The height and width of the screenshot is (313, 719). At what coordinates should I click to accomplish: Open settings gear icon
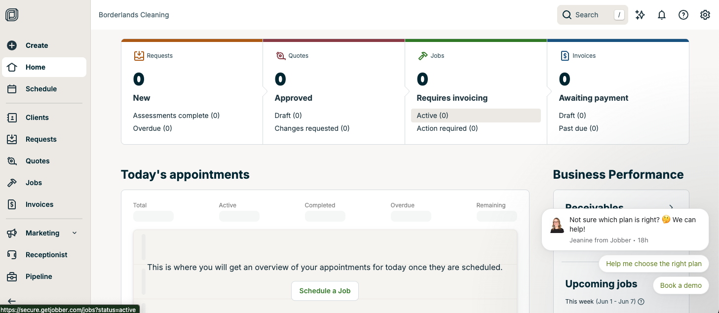705,15
